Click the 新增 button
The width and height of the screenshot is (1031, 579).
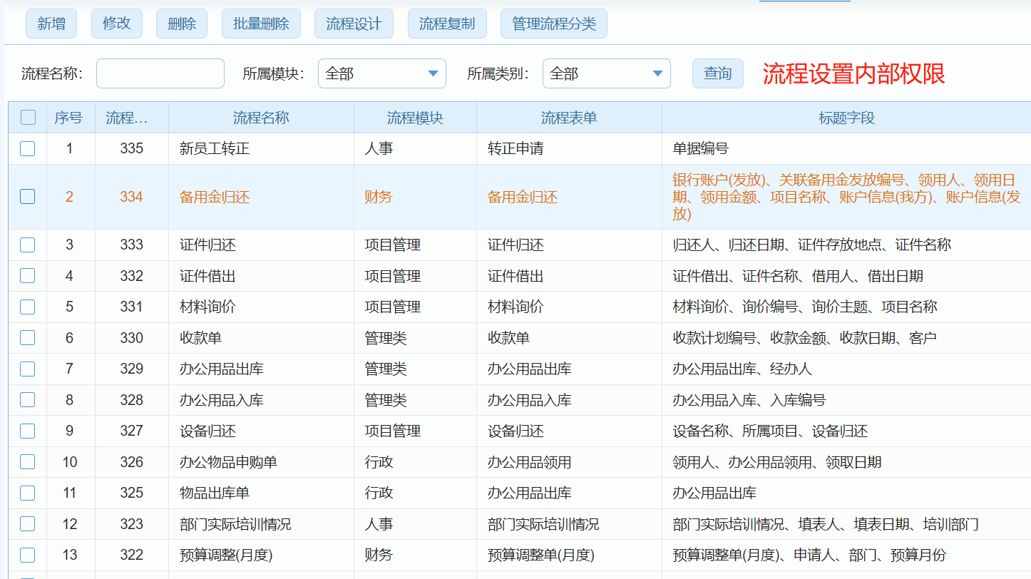coord(51,24)
